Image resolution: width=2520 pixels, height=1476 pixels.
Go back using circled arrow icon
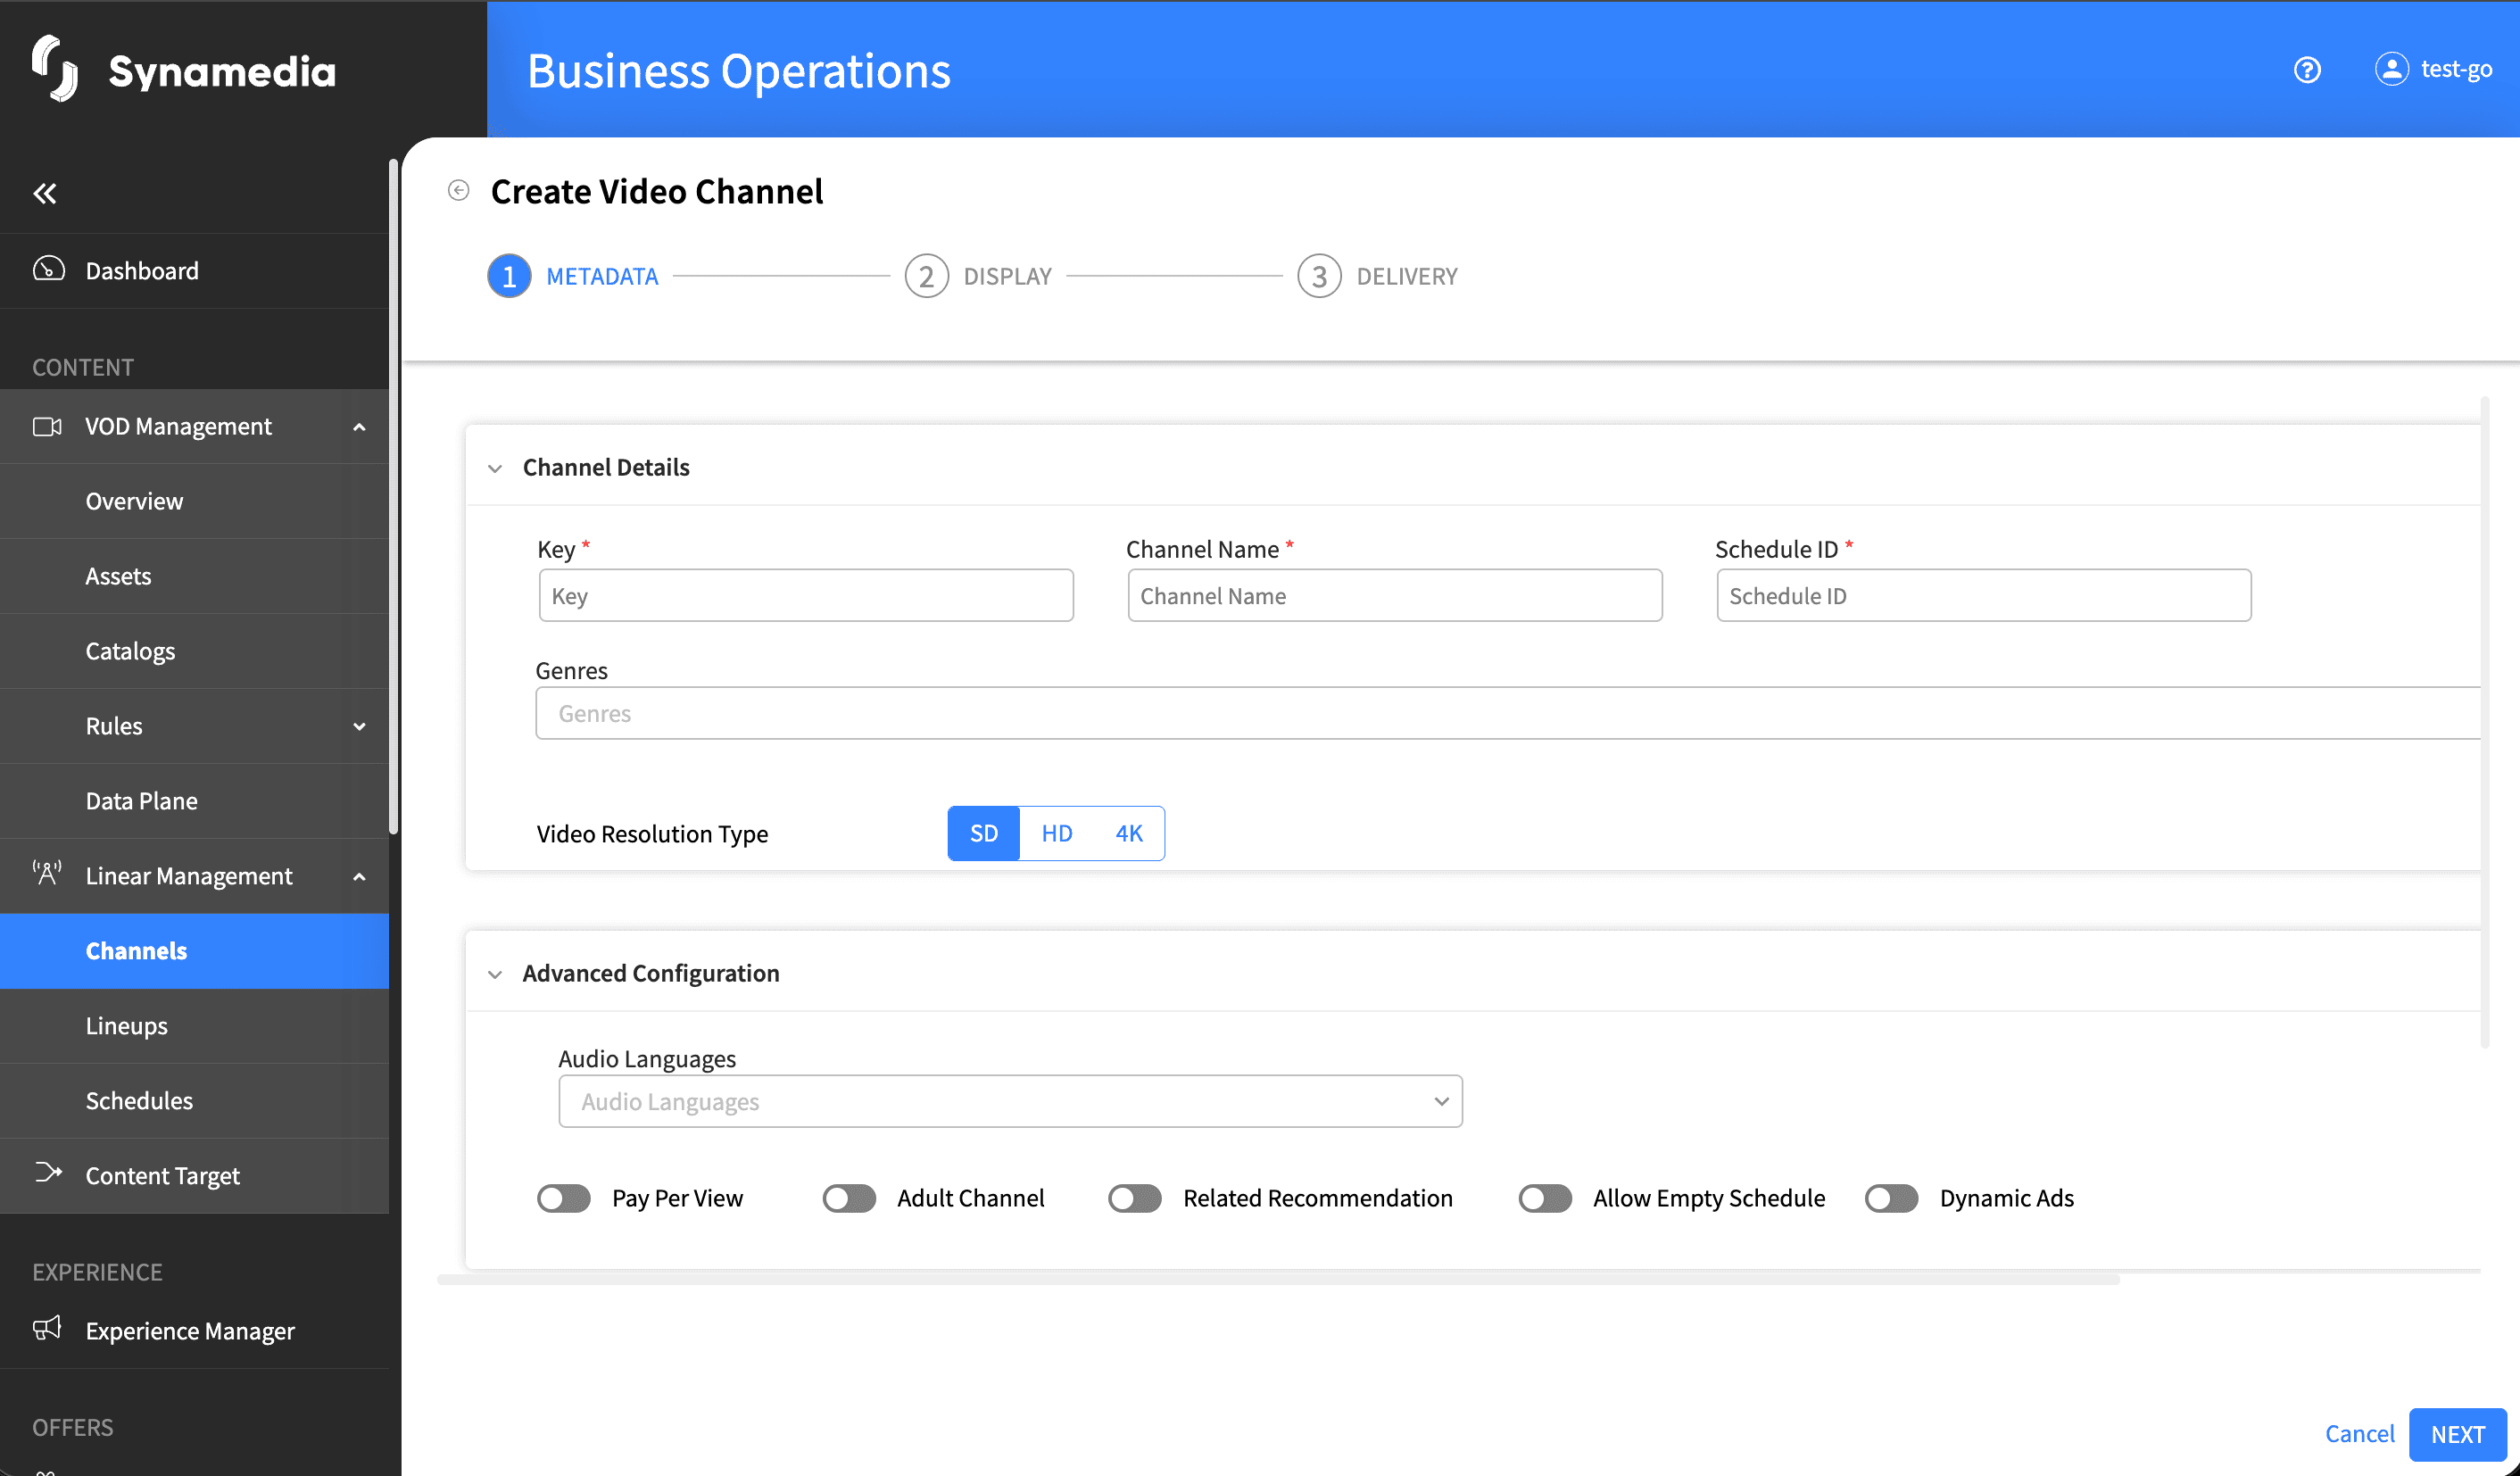click(458, 190)
